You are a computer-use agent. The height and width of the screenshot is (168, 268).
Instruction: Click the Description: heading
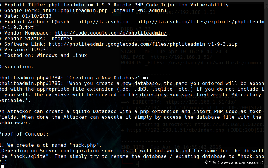point(17,67)
